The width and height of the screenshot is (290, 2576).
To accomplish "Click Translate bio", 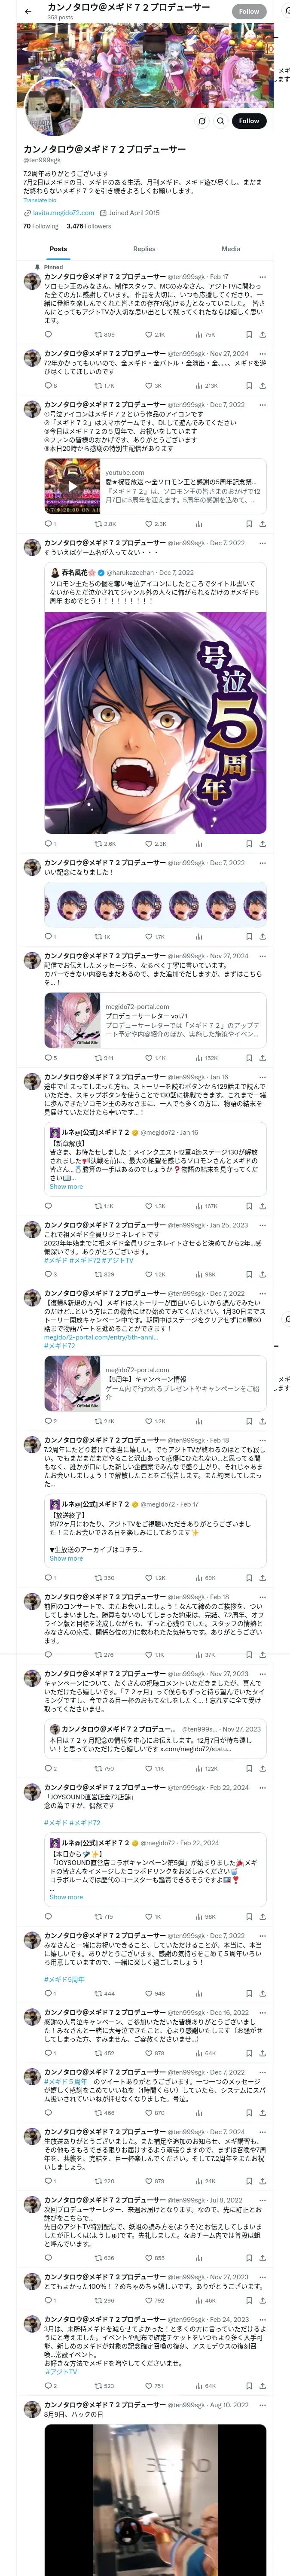I will point(40,200).
